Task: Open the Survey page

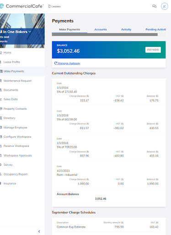Action: [8, 165]
